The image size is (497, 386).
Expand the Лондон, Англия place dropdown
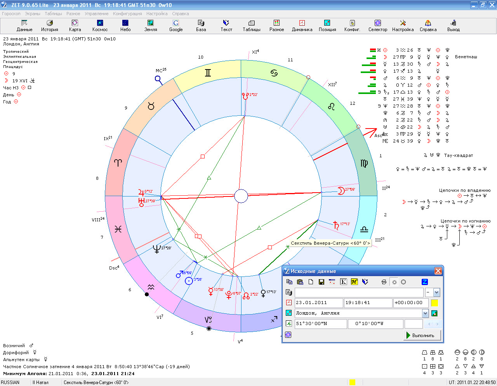pyautogui.click(x=425, y=313)
